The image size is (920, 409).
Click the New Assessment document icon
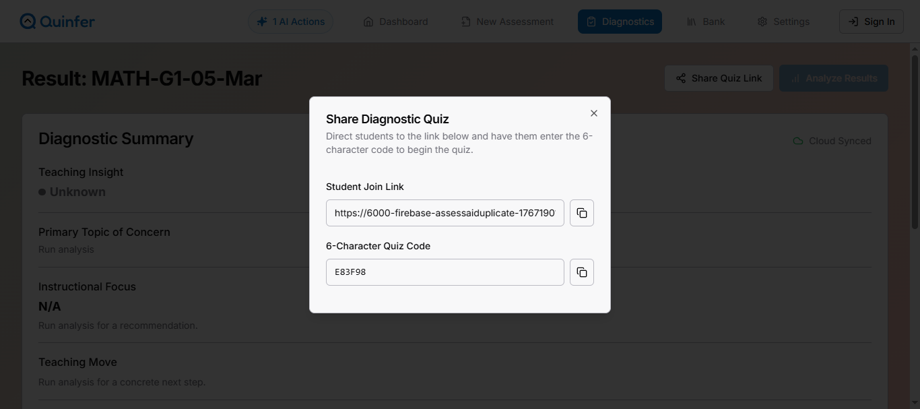465,22
